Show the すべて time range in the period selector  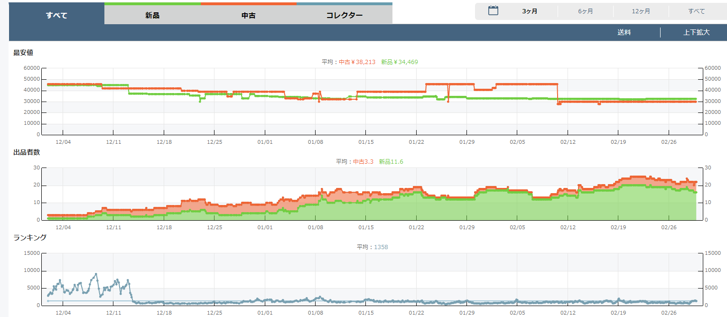coord(696,11)
